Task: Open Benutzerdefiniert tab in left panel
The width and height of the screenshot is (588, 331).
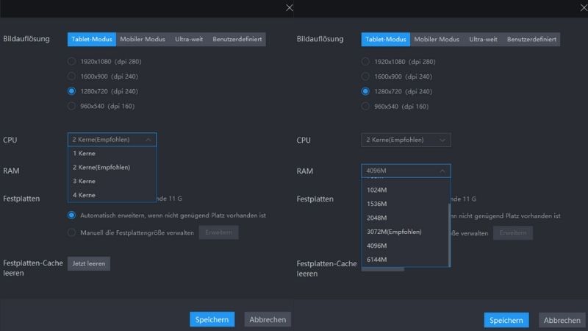Action: pyautogui.click(x=237, y=39)
